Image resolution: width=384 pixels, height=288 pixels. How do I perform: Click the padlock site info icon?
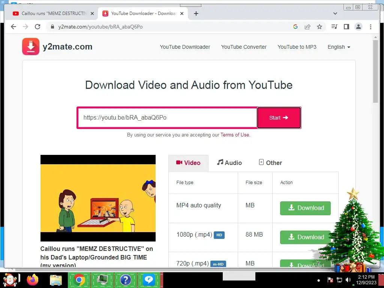[x=52, y=27]
